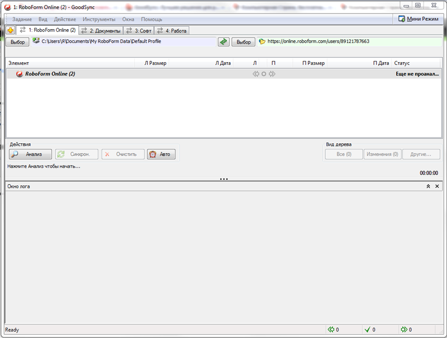Open the Инструменты menu
Screen dimensions: 447x338
tap(99, 20)
